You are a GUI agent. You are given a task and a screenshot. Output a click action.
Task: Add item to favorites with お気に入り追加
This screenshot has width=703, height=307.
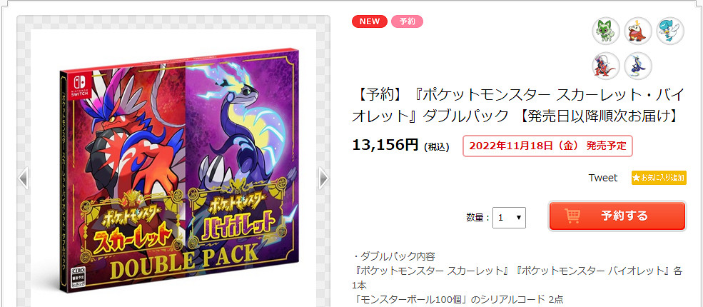coord(659,178)
